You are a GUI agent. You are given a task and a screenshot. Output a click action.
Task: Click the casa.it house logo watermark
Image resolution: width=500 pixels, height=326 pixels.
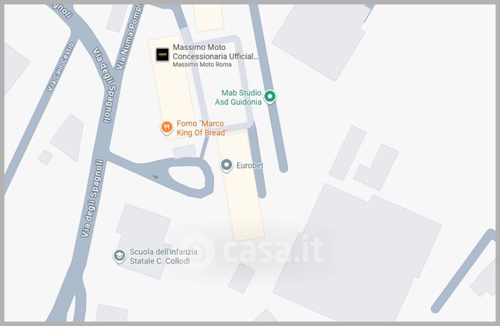coord(196,252)
